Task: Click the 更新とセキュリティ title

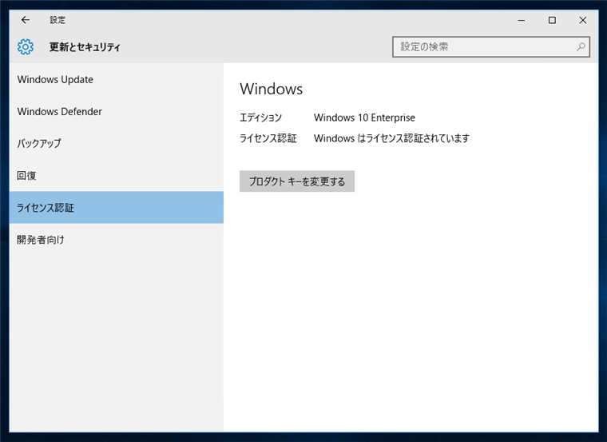Action: click(85, 47)
